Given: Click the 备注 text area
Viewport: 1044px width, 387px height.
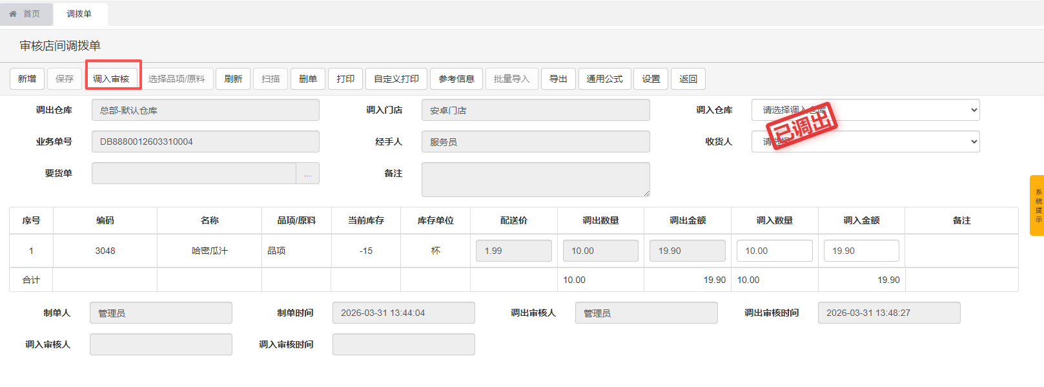Looking at the screenshot, I should (535, 179).
